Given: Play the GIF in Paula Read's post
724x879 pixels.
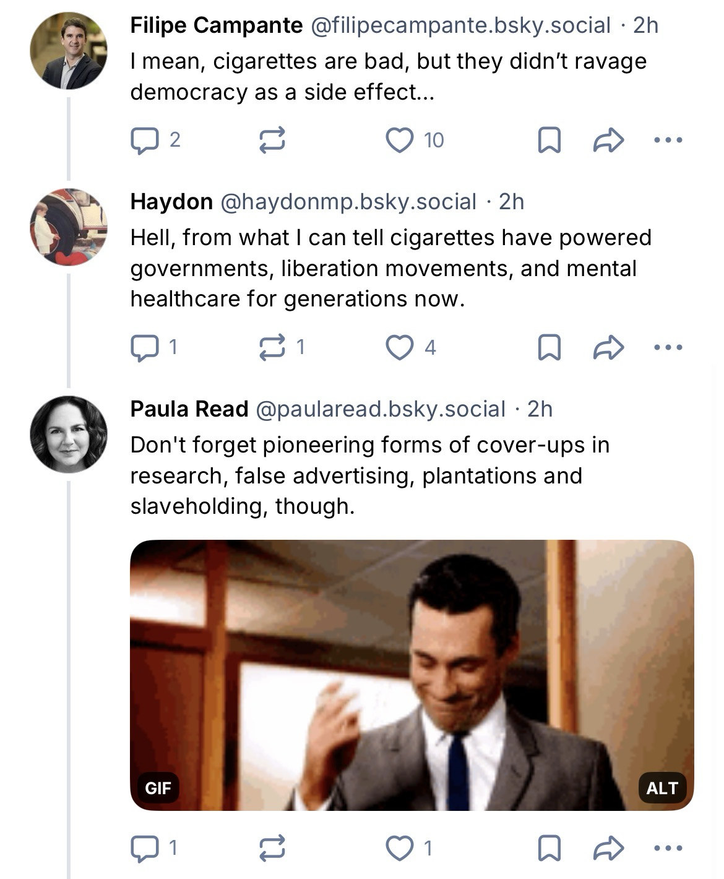Looking at the screenshot, I should pos(412,675).
